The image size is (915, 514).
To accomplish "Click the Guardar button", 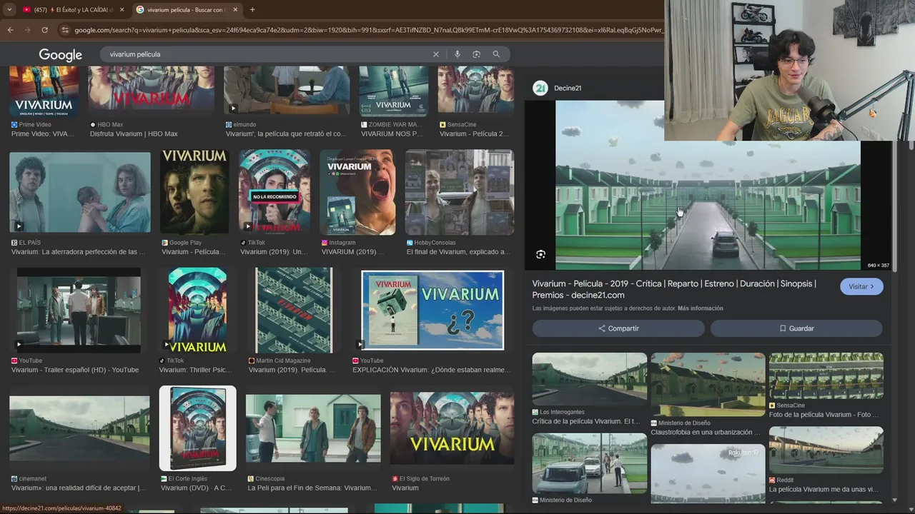I will point(796,328).
